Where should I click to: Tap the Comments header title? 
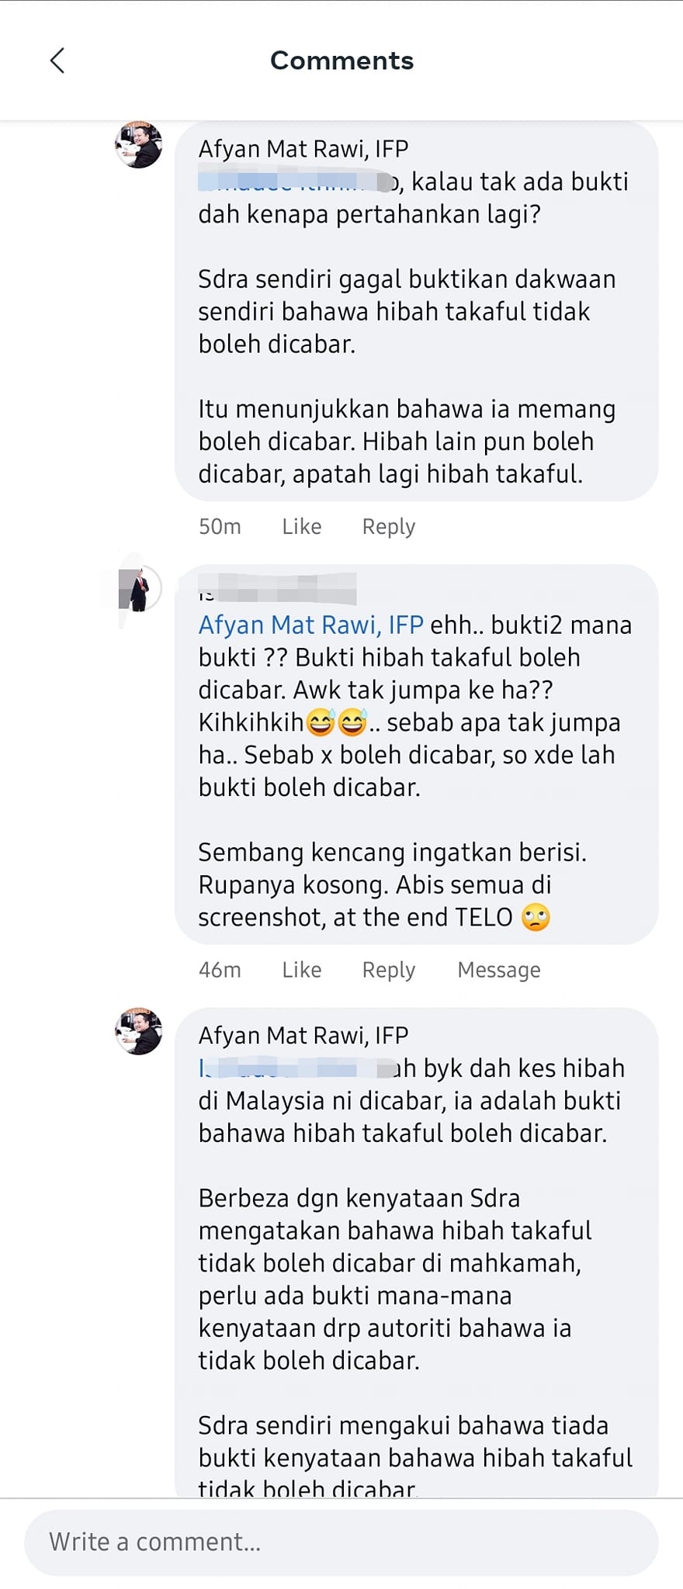[341, 61]
